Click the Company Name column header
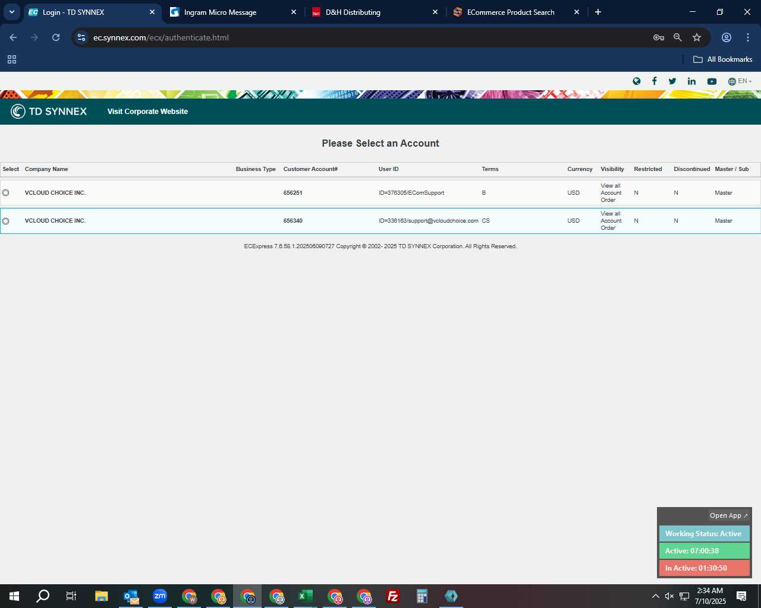This screenshot has height=608, width=761. pos(46,169)
